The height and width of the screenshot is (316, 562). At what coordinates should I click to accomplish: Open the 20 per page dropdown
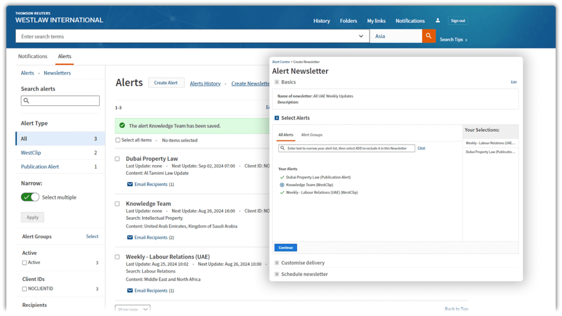click(133, 309)
